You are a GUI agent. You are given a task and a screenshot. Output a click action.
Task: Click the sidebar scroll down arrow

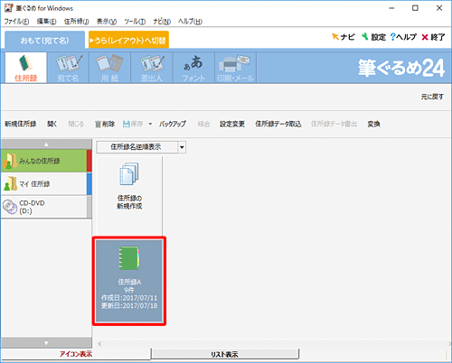coord(46,343)
